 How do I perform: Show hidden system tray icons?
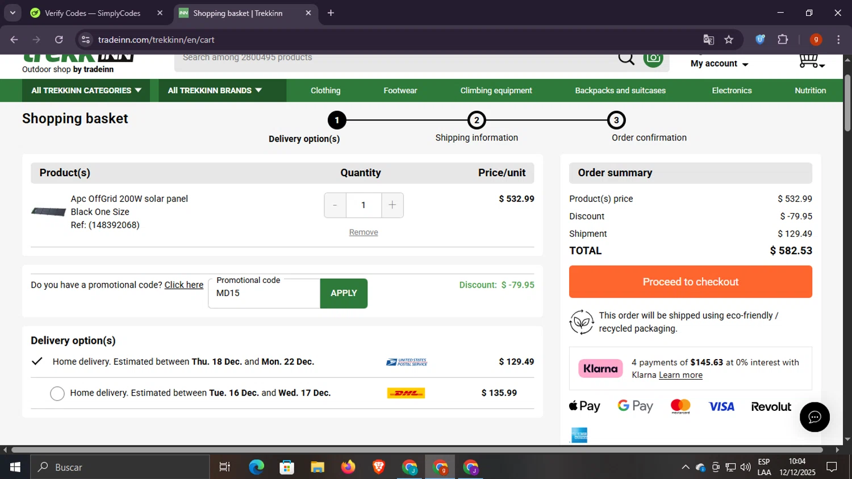pyautogui.click(x=686, y=467)
